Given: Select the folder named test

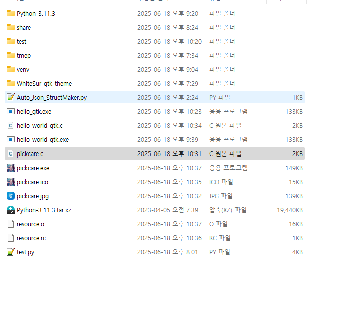Looking at the screenshot, I should coord(21,42).
